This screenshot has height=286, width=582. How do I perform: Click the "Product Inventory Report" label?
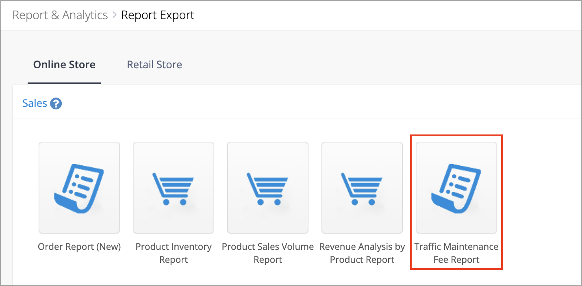point(174,253)
